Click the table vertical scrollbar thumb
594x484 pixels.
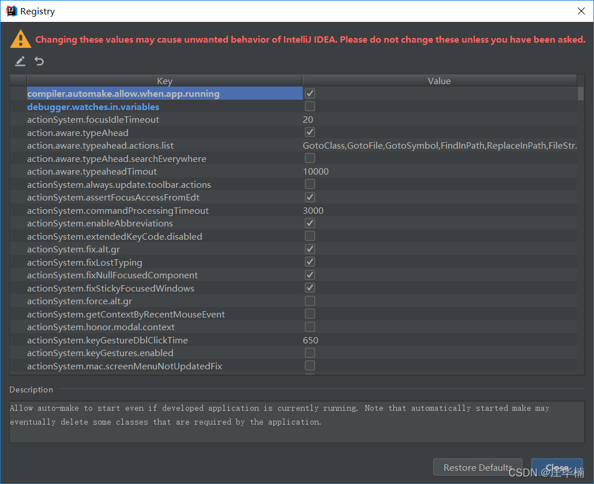tap(580, 93)
